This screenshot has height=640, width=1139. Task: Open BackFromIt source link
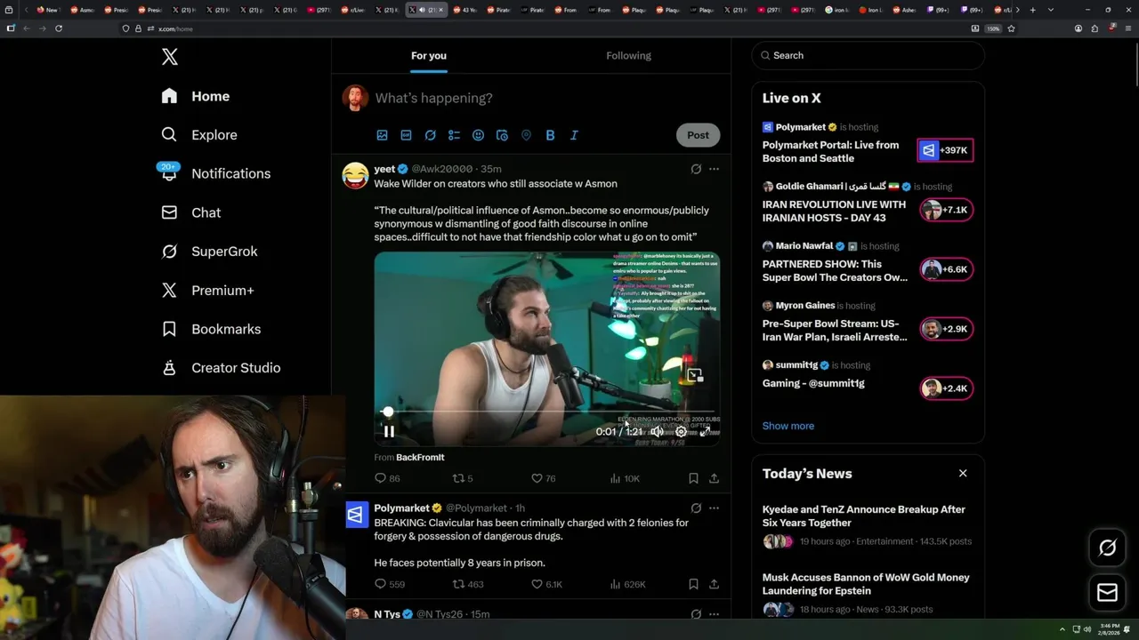(420, 457)
